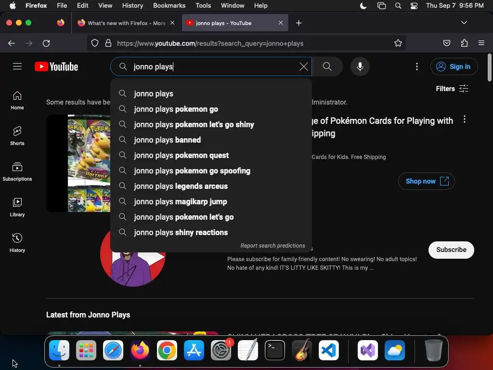Choose suggestion 'jonno plays pokemon go'
Screen dimensions: 493x370
click(211, 109)
